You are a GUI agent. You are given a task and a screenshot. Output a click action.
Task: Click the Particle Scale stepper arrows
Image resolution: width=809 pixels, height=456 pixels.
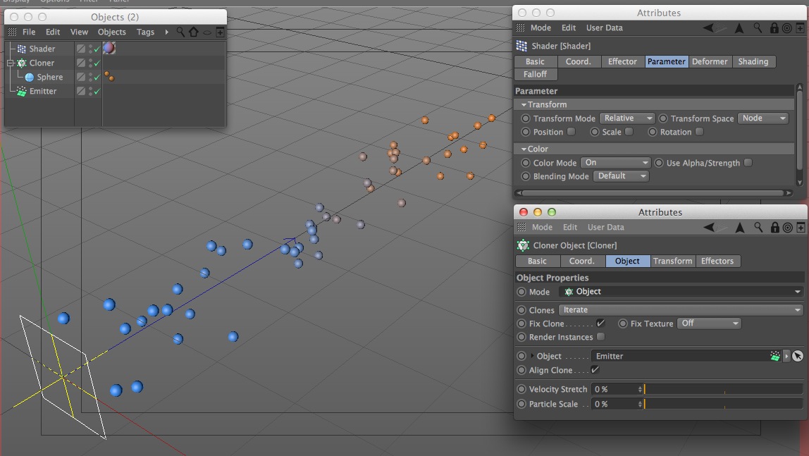pos(640,405)
